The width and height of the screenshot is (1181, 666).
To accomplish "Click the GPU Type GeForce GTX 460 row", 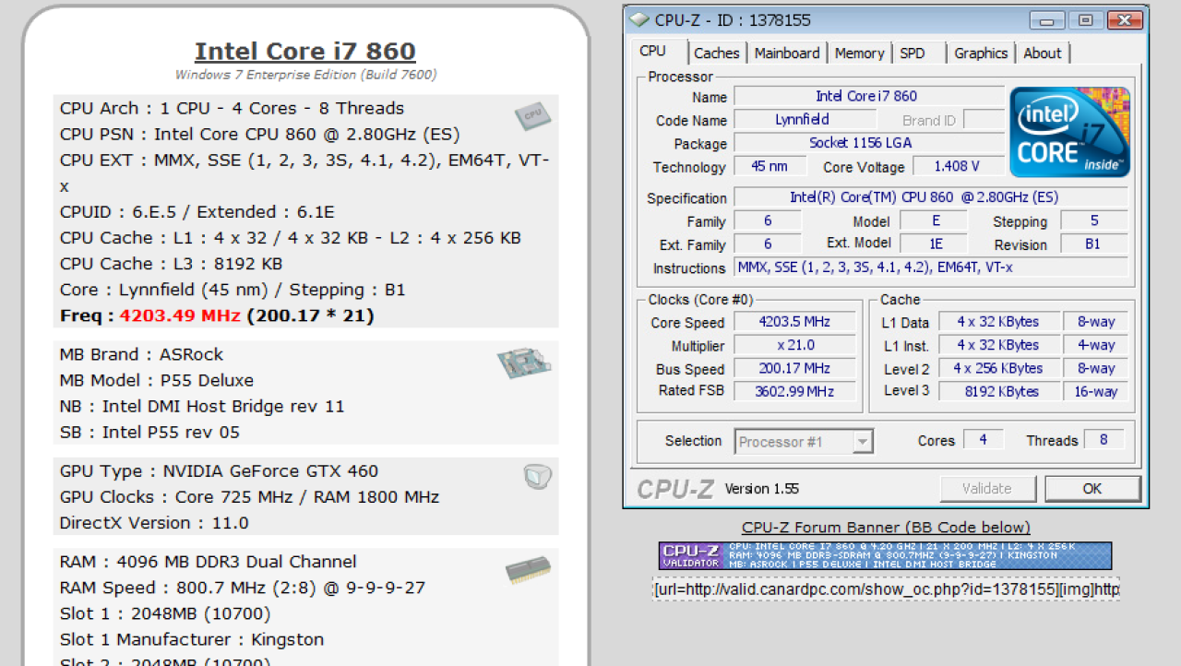I will click(220, 470).
